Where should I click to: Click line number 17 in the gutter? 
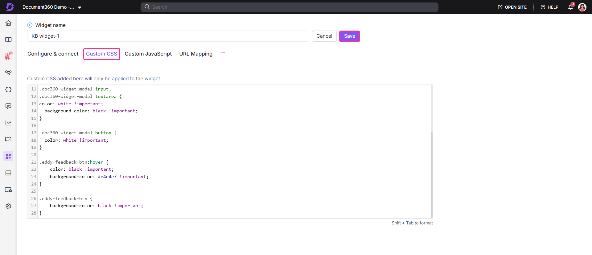click(34, 133)
